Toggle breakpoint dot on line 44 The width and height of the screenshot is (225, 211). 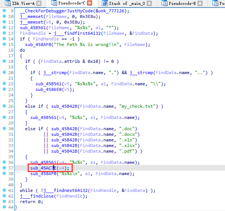click(x=4, y=207)
